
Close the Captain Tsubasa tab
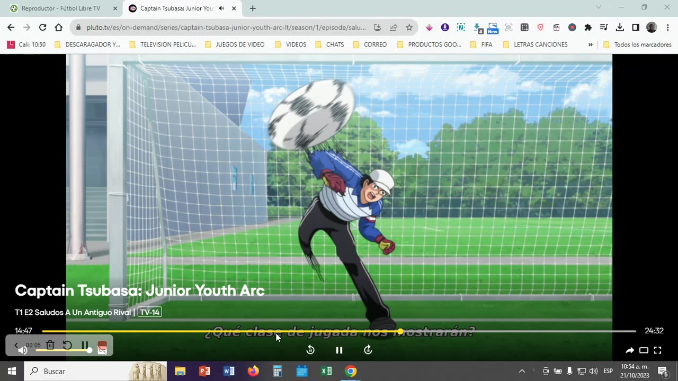point(234,8)
